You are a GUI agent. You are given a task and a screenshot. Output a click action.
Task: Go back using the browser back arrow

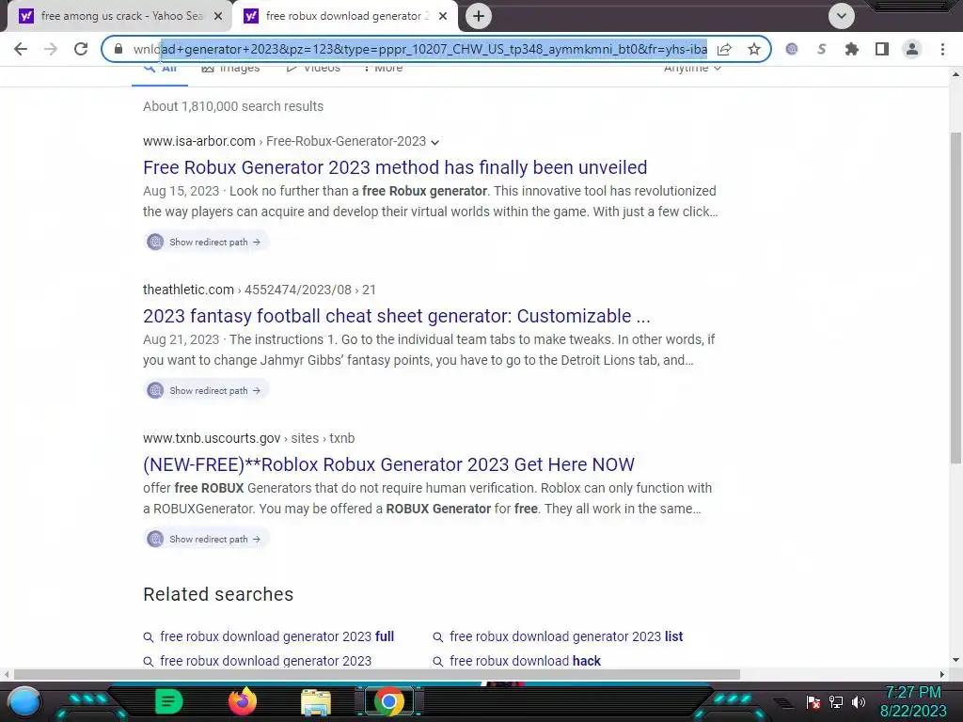click(x=21, y=49)
